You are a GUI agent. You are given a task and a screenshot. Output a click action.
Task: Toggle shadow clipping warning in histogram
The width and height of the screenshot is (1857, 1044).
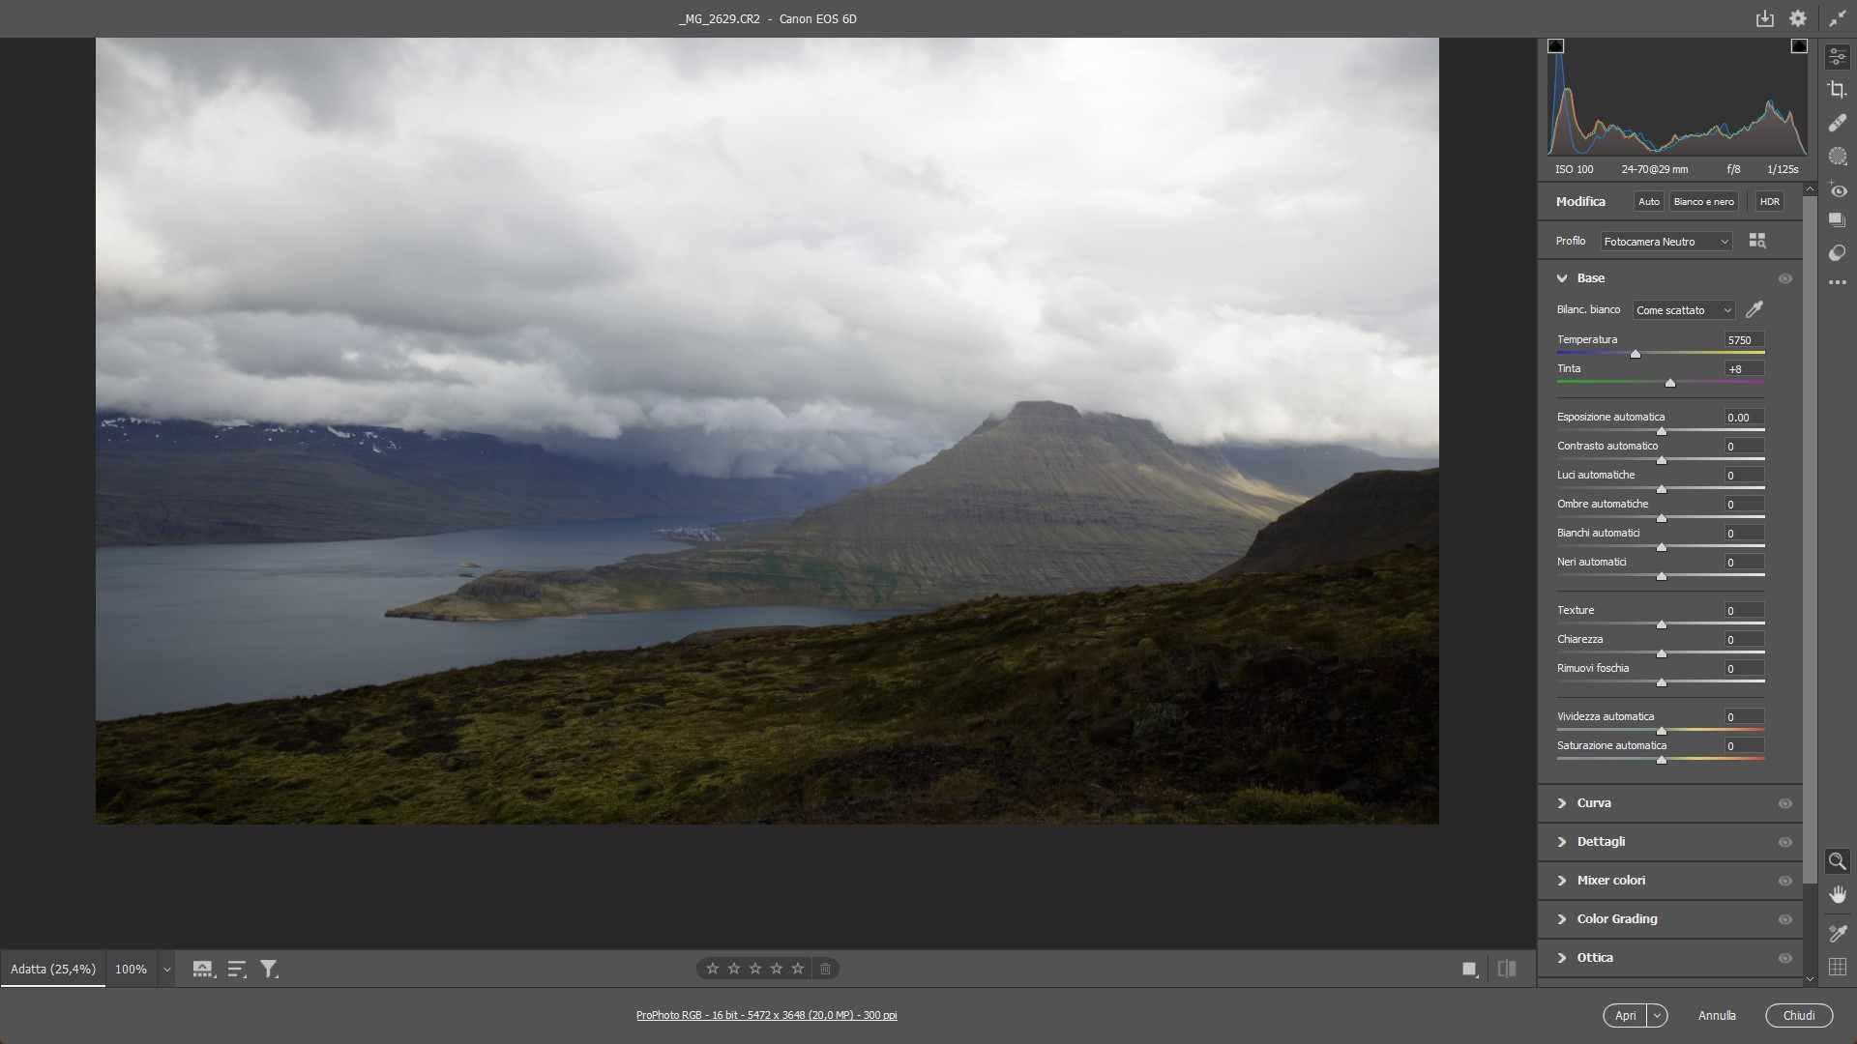pos(1555,46)
